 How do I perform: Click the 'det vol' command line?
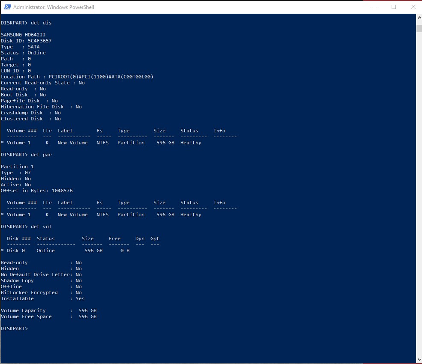pyautogui.click(x=26, y=227)
